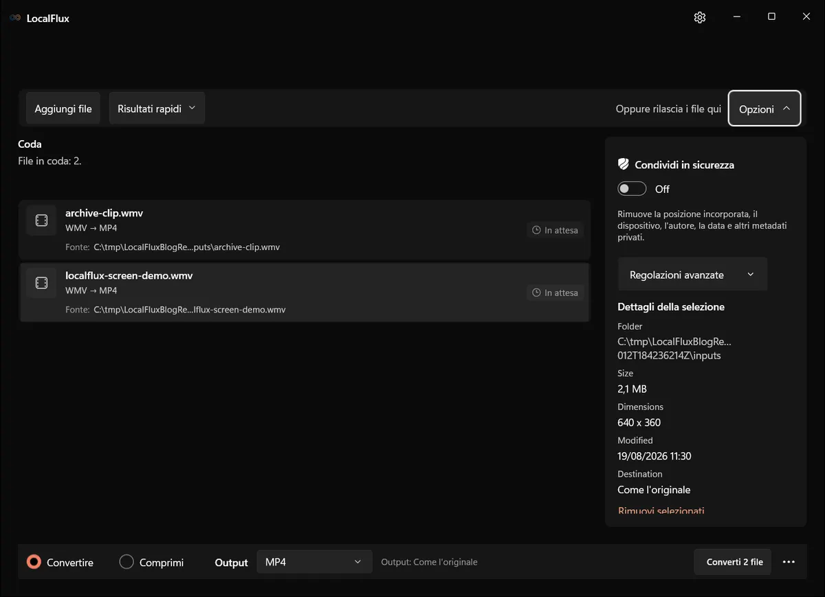Click the Converti 2 file button

(x=733, y=562)
